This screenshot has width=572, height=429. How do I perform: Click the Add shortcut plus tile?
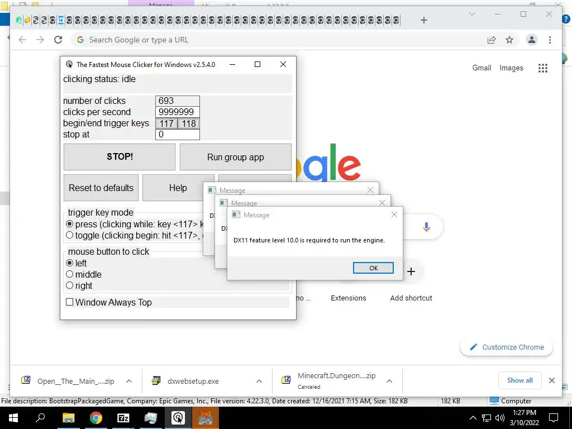(411, 271)
